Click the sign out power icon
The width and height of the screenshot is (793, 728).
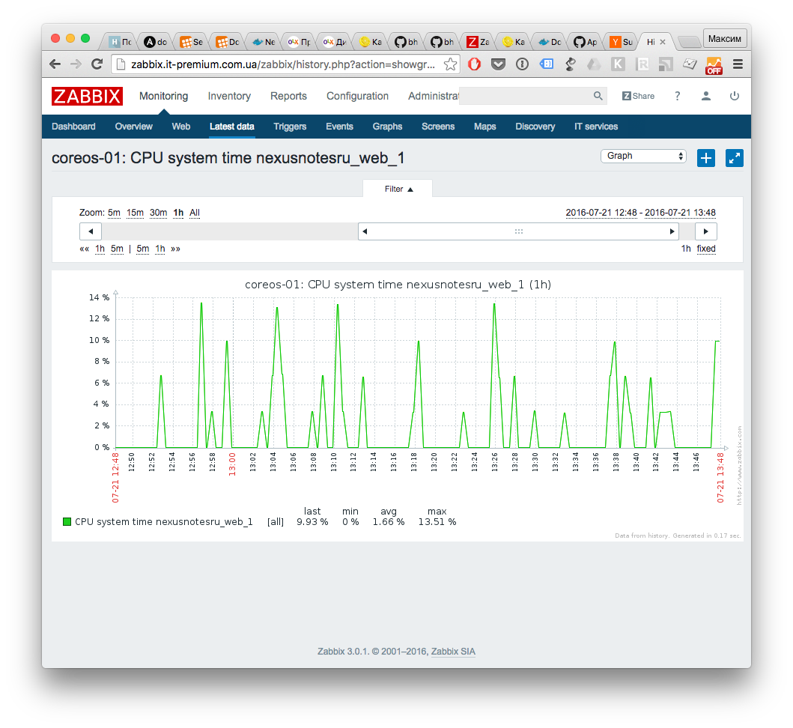pyautogui.click(x=735, y=96)
